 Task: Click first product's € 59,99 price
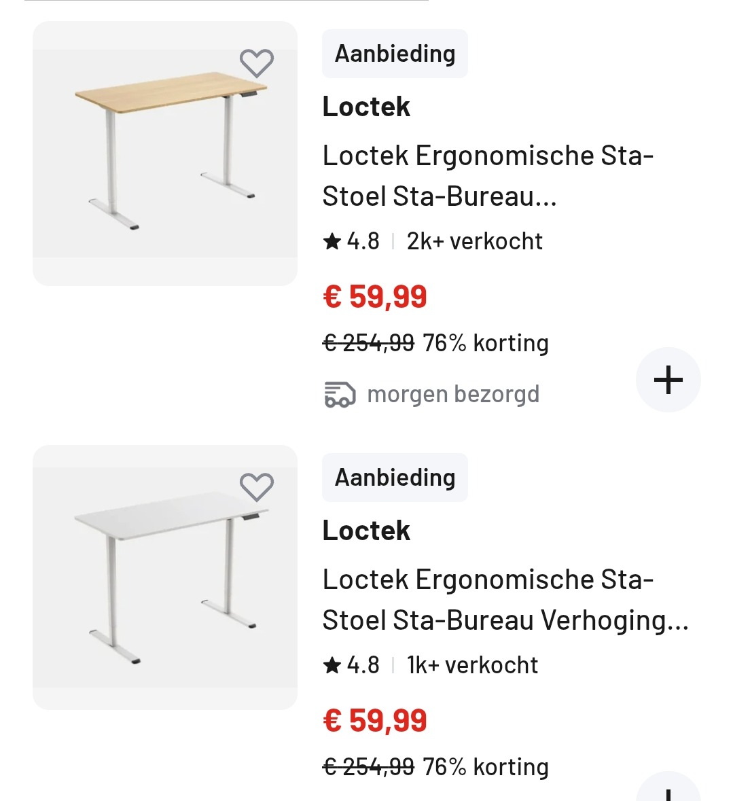click(375, 296)
